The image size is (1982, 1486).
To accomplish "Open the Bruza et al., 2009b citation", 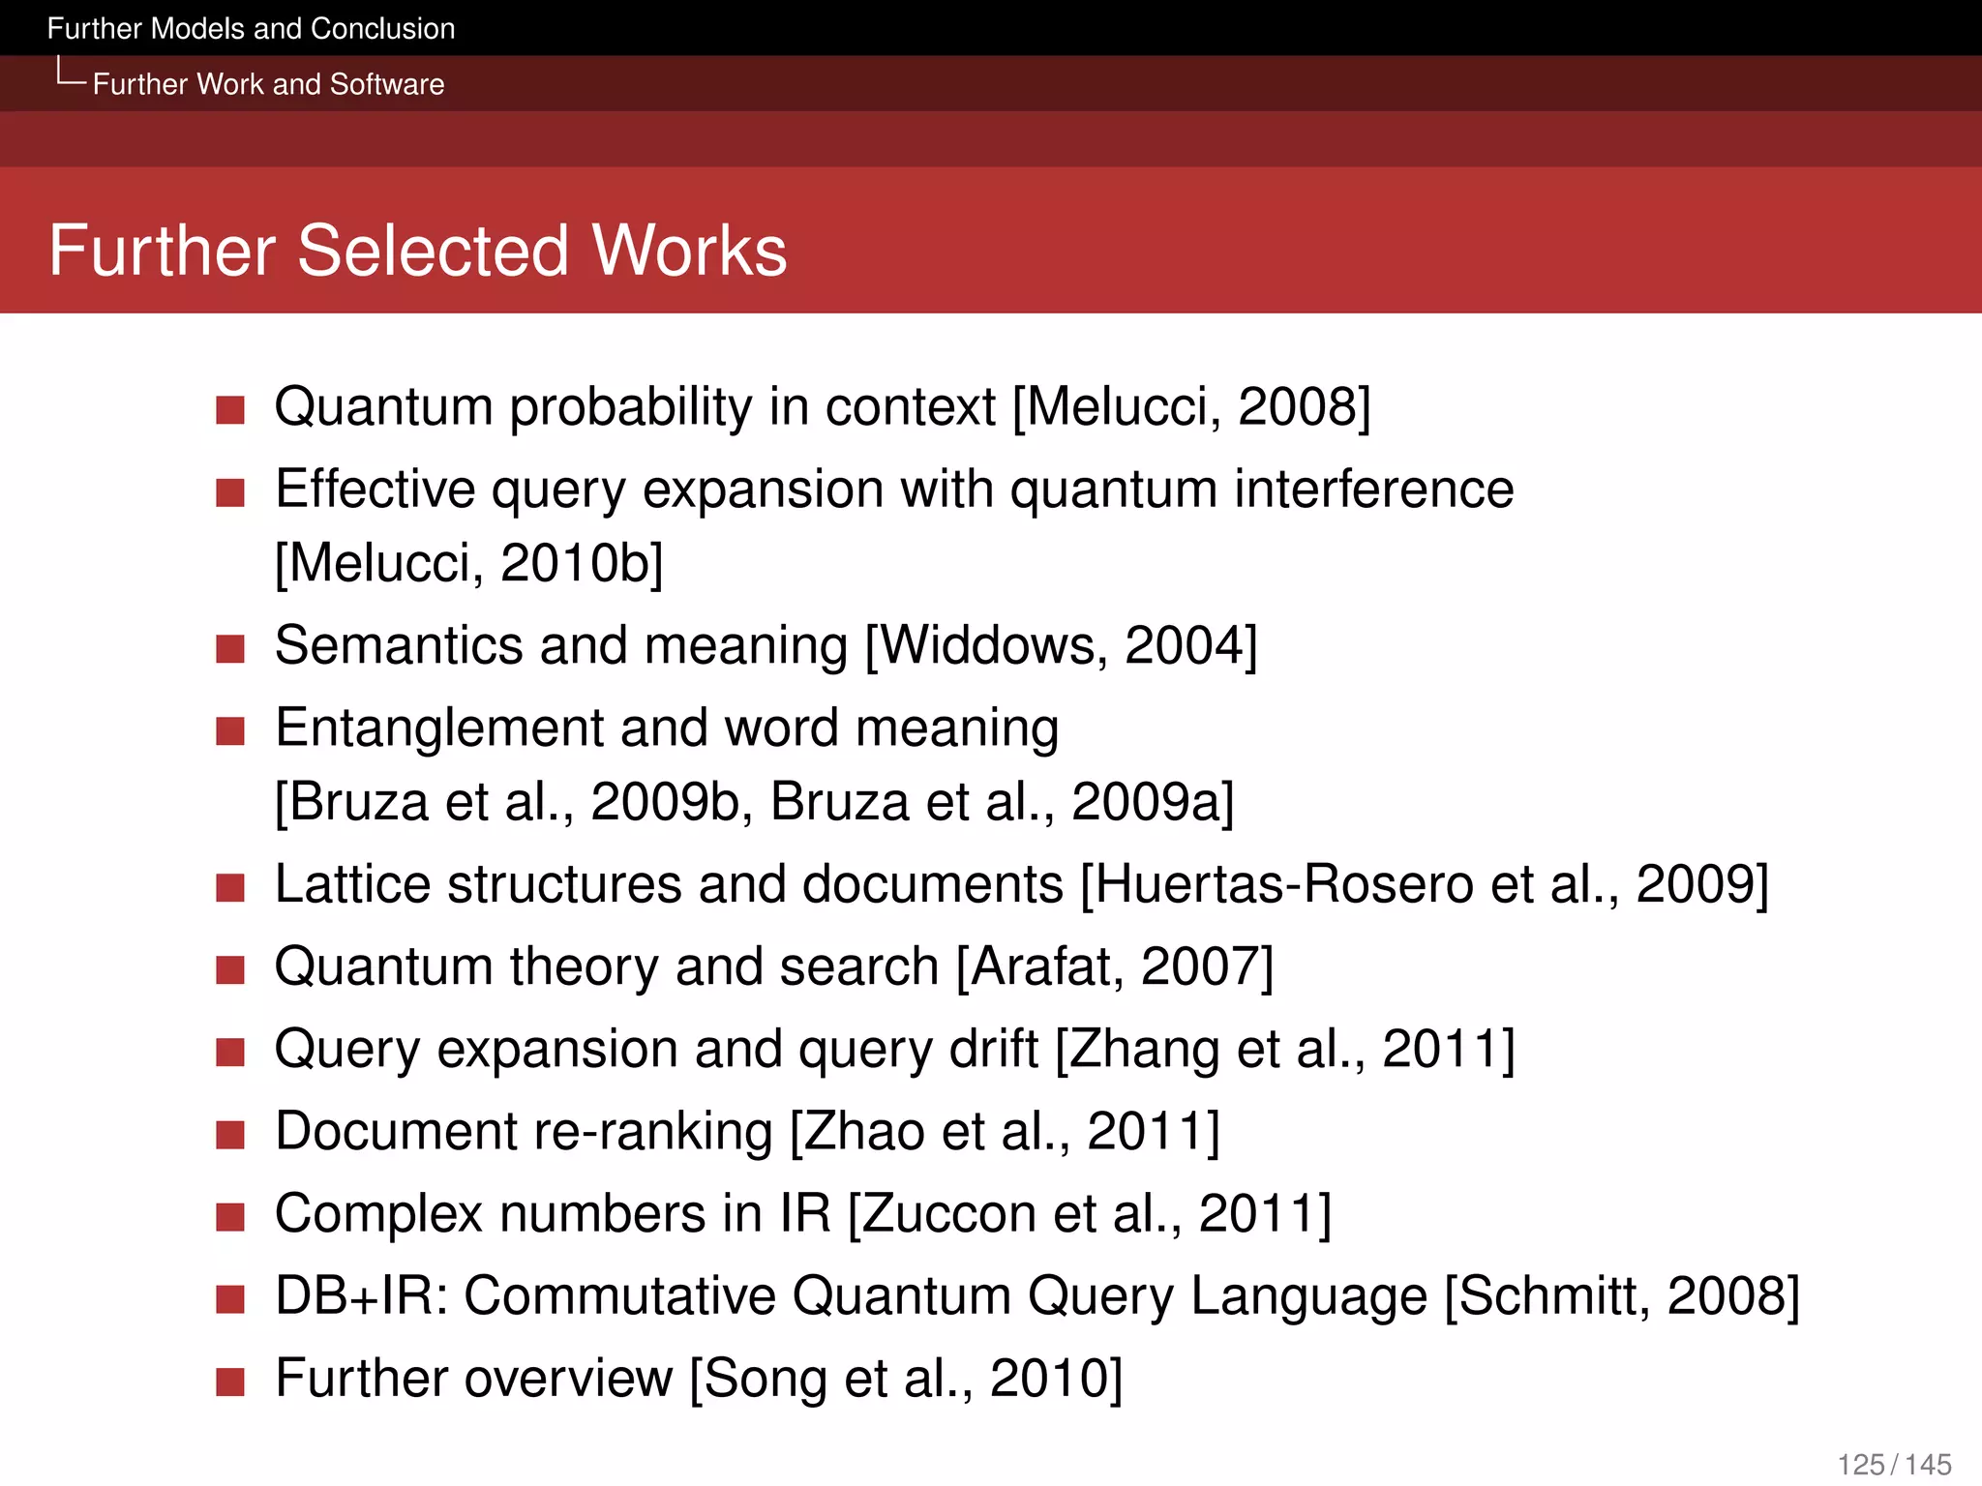I will [514, 802].
